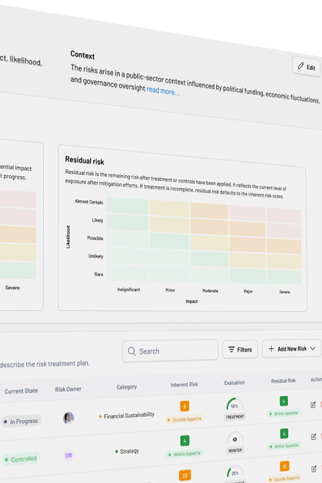Click the 25% evaluation progress gauge

[x=235, y=473]
